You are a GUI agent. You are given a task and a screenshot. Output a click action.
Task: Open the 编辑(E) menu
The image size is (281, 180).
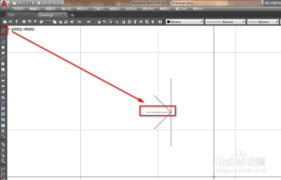click(x=34, y=9)
